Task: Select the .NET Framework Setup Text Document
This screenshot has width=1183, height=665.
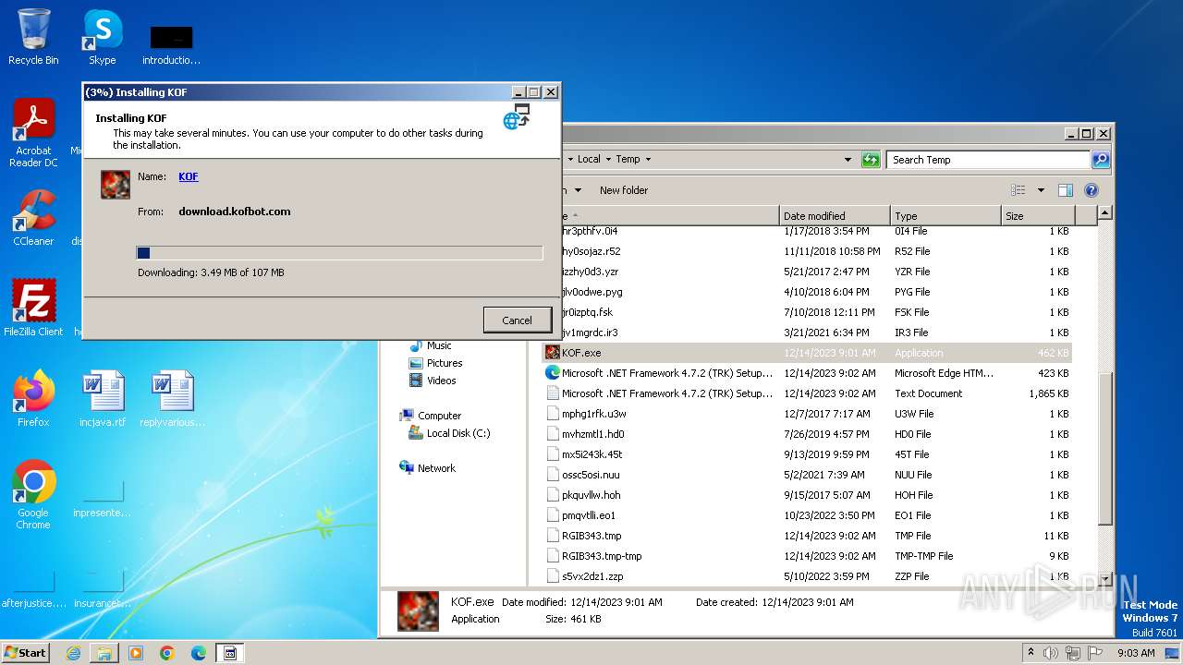Action: [x=808, y=393]
